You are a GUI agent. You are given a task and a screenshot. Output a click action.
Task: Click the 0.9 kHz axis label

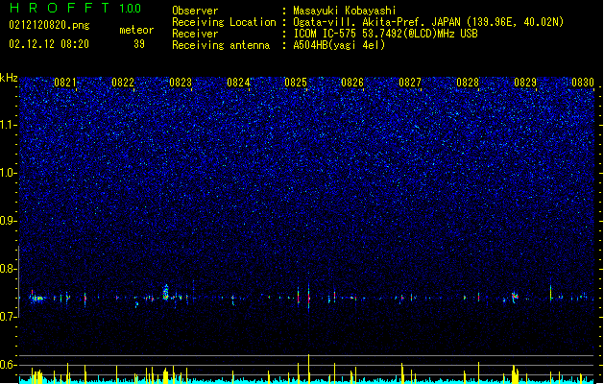coord(9,221)
